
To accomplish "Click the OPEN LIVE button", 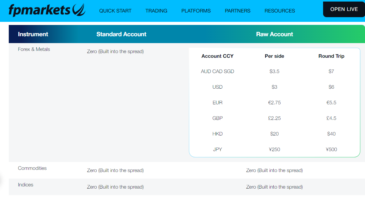I will click(344, 9).
